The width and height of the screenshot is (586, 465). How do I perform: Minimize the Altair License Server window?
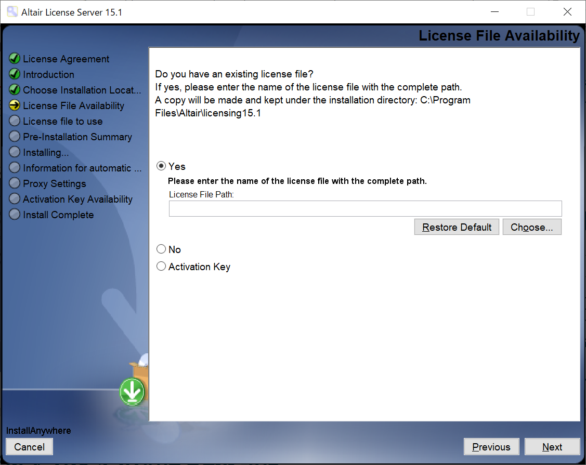point(495,12)
